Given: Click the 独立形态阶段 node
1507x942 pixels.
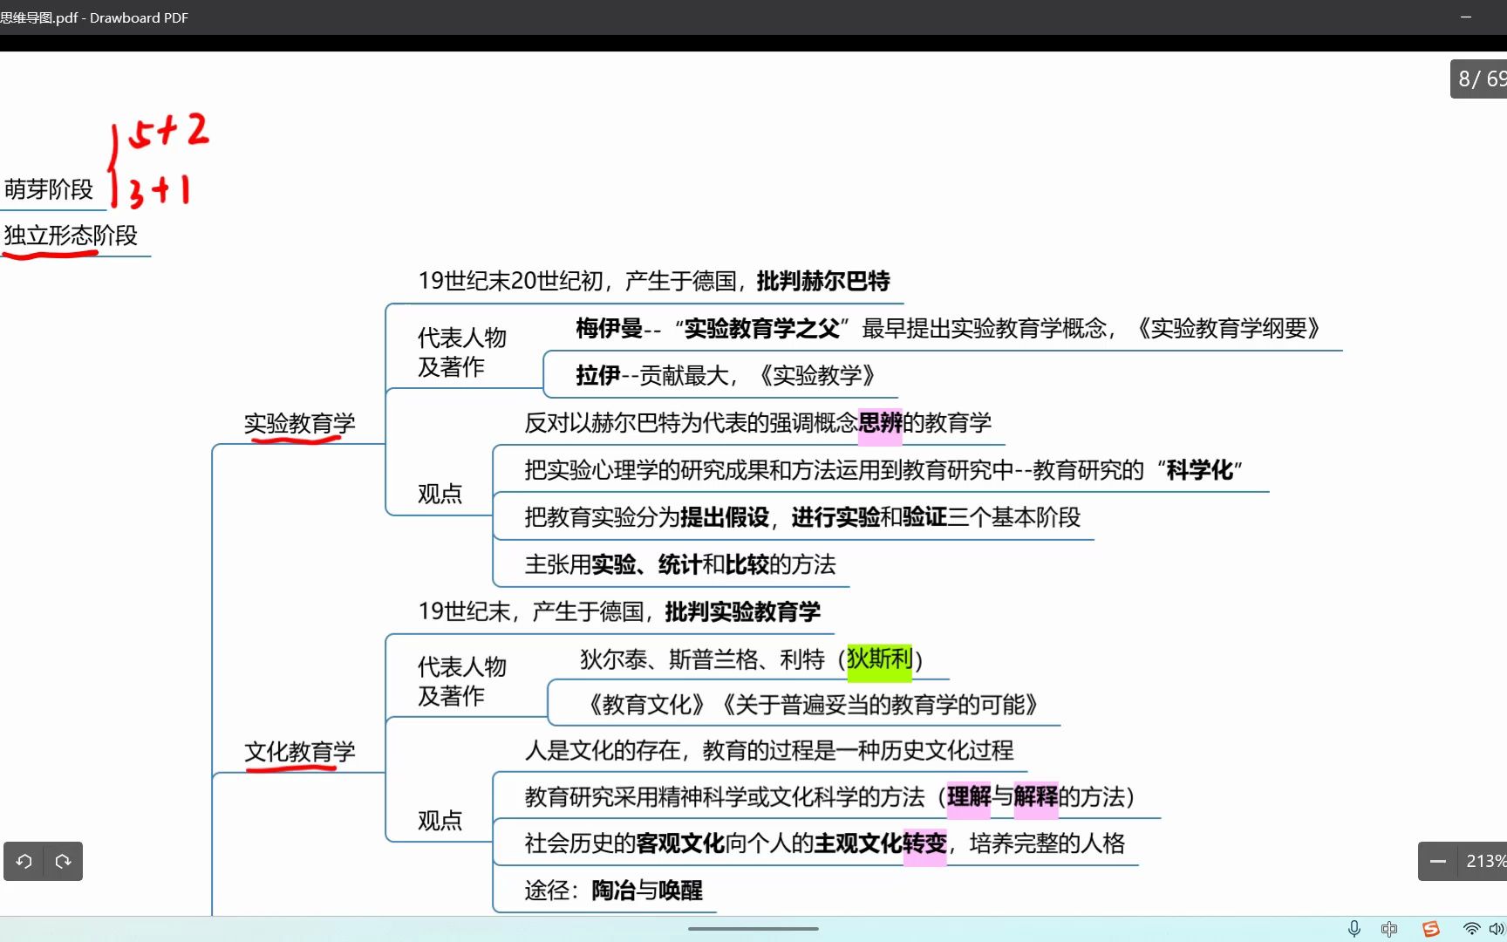Looking at the screenshot, I should [x=71, y=235].
